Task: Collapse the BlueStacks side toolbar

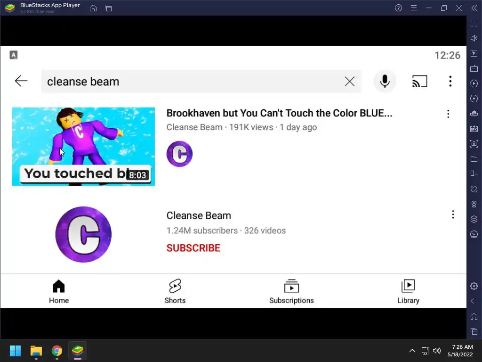Action: tap(474, 8)
